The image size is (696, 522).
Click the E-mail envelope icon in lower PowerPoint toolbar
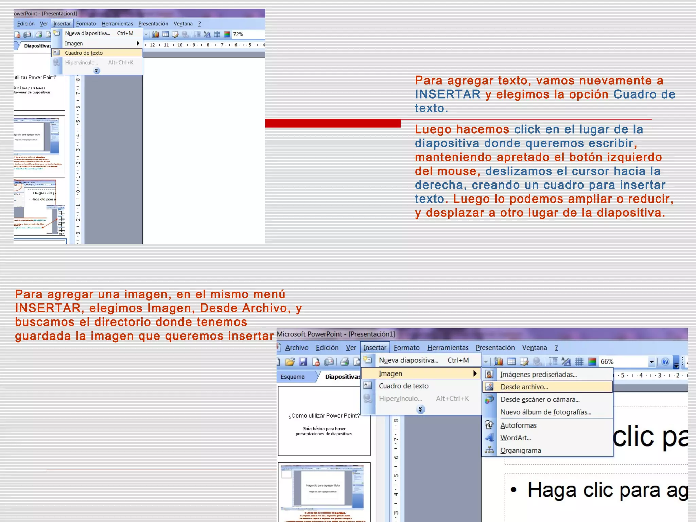(329, 362)
